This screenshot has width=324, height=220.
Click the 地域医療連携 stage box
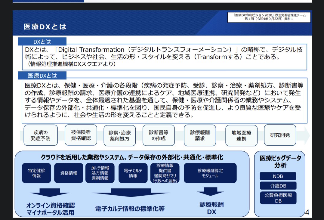pyautogui.click(x=241, y=136)
